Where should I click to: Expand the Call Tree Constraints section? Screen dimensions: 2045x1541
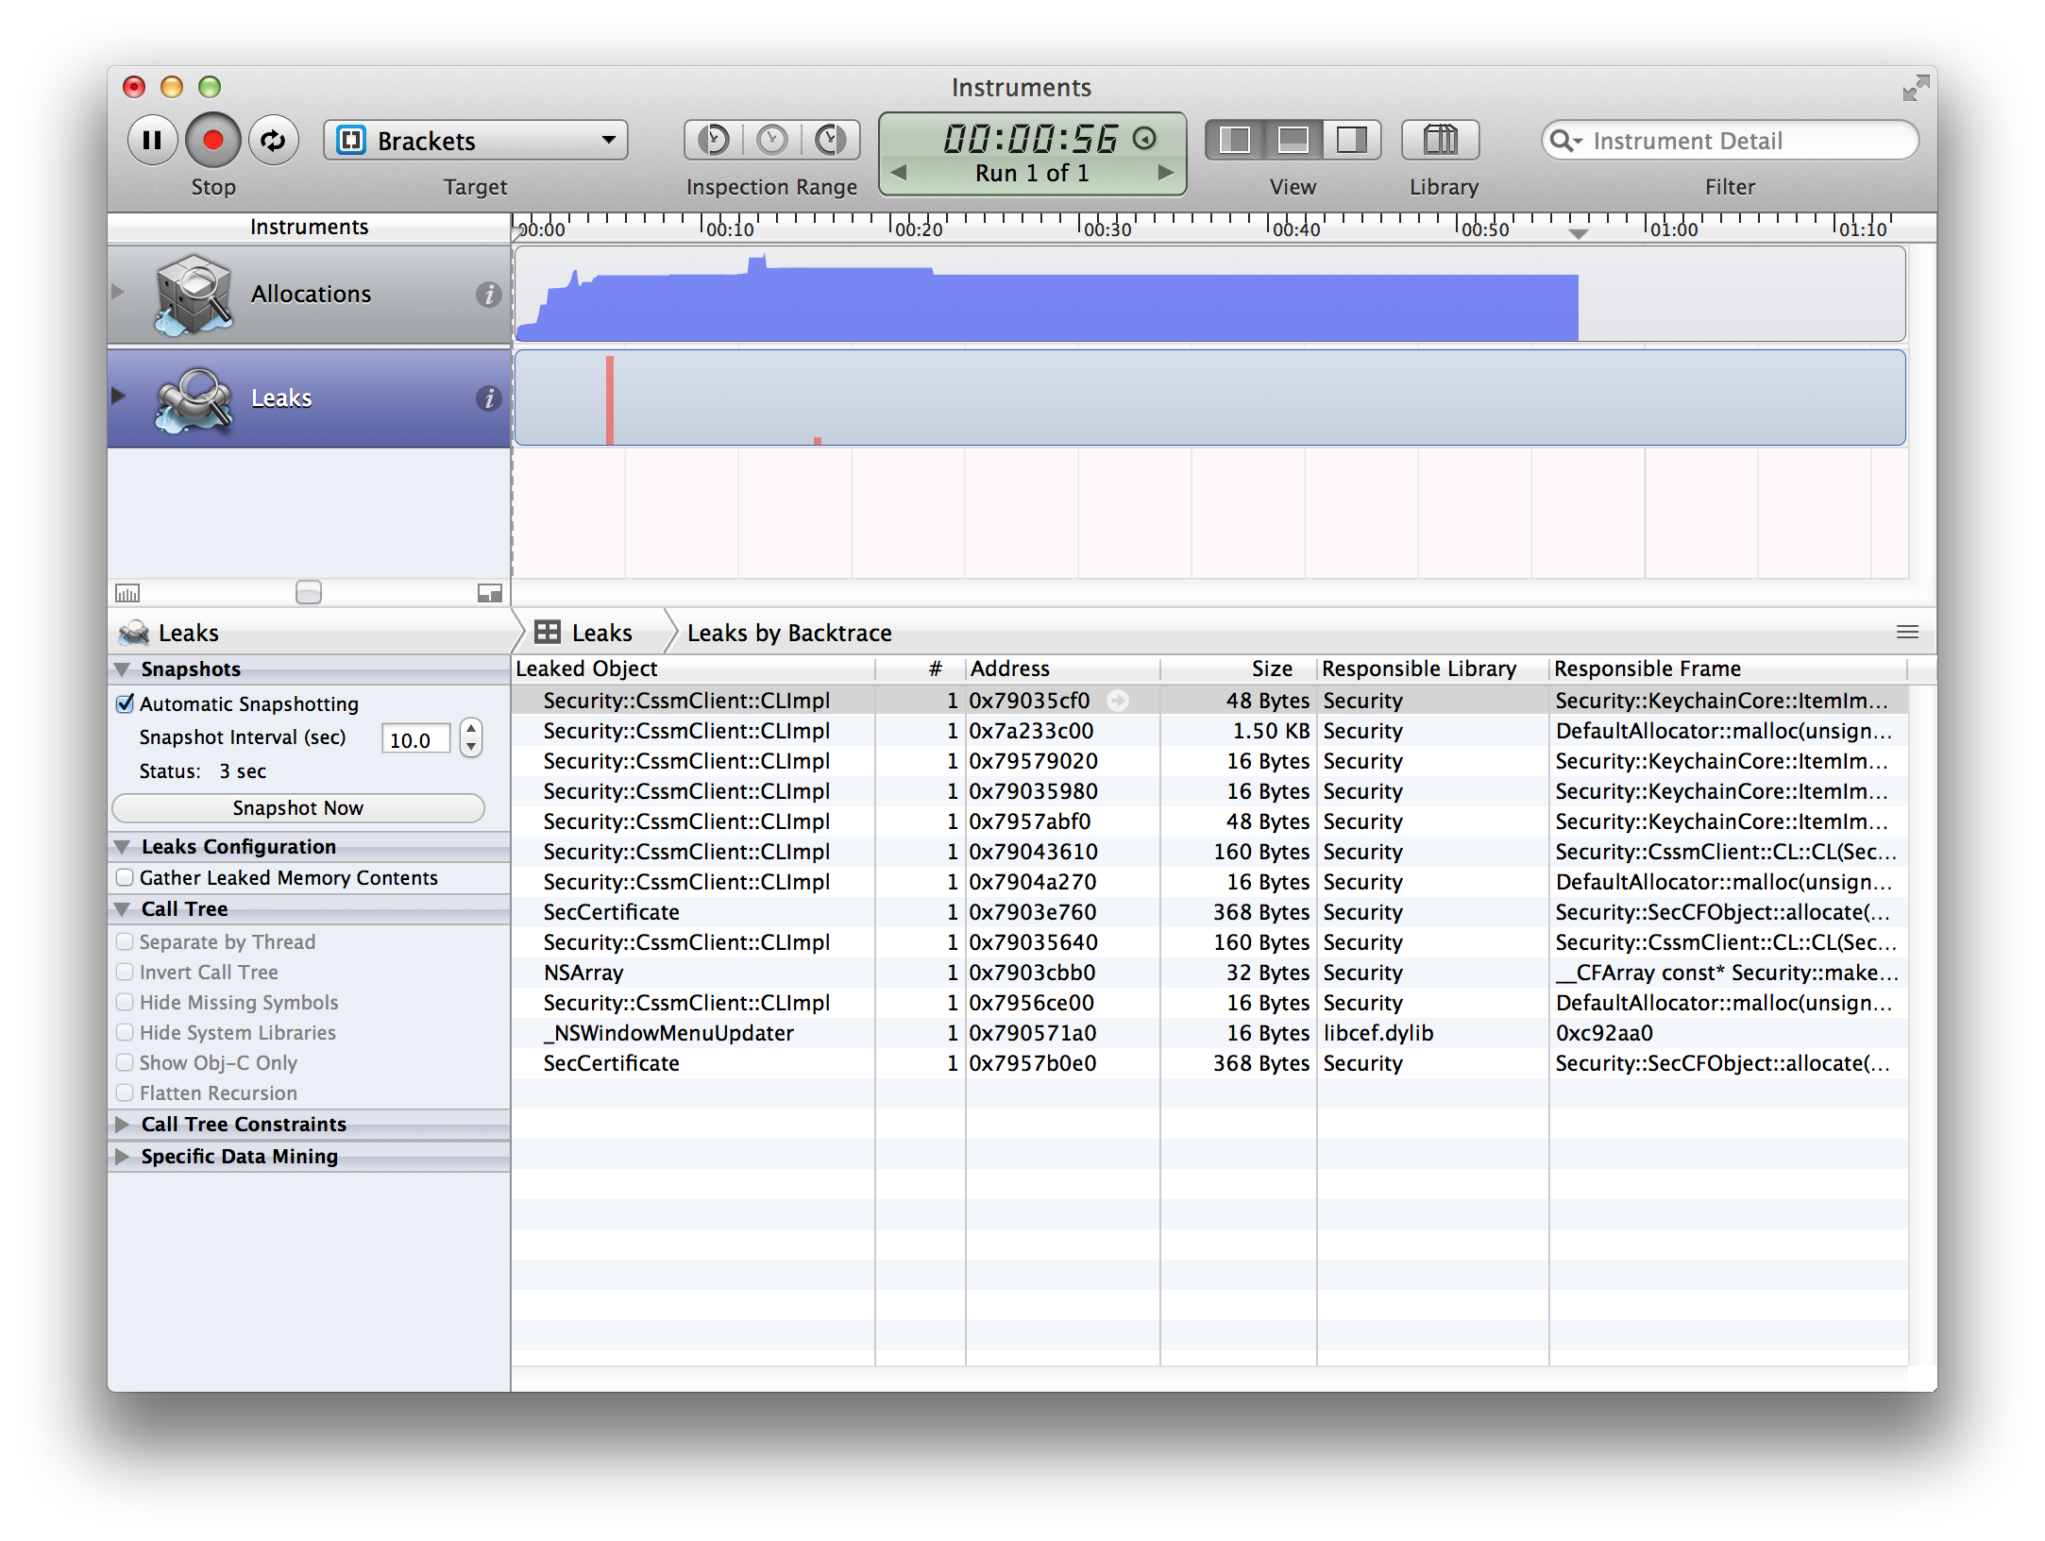(x=122, y=1125)
